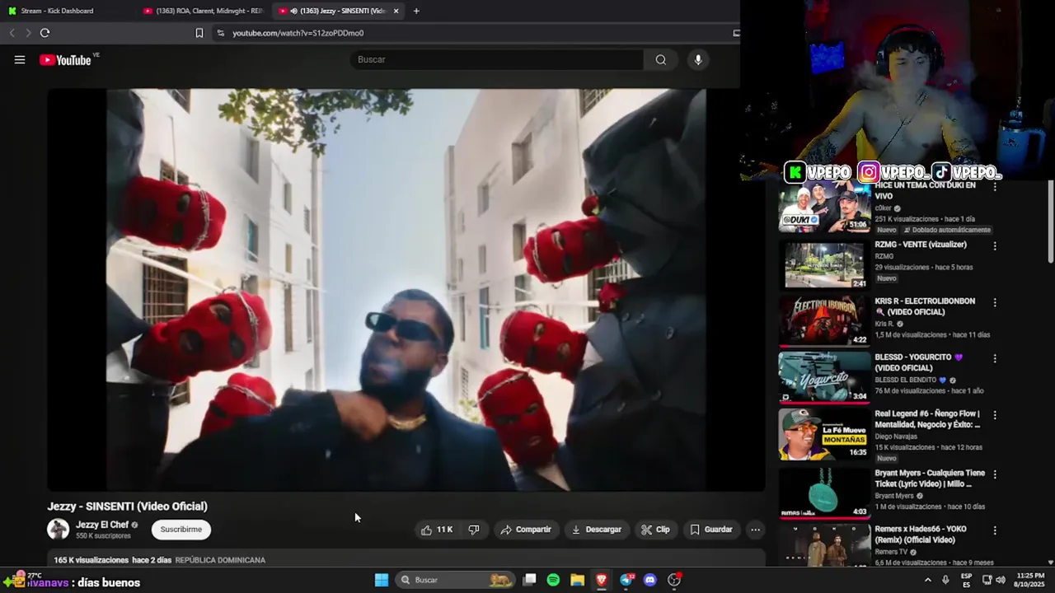
Task: Open the RZMG channel name in sidebar
Action: [x=884, y=256]
